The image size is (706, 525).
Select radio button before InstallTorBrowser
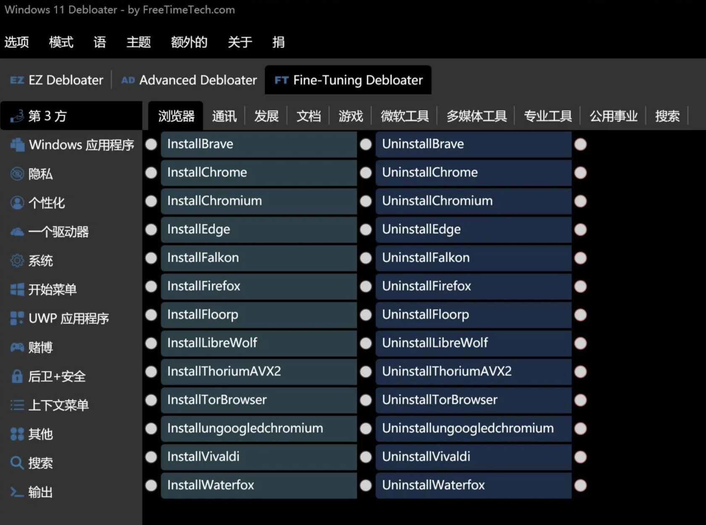pos(151,400)
